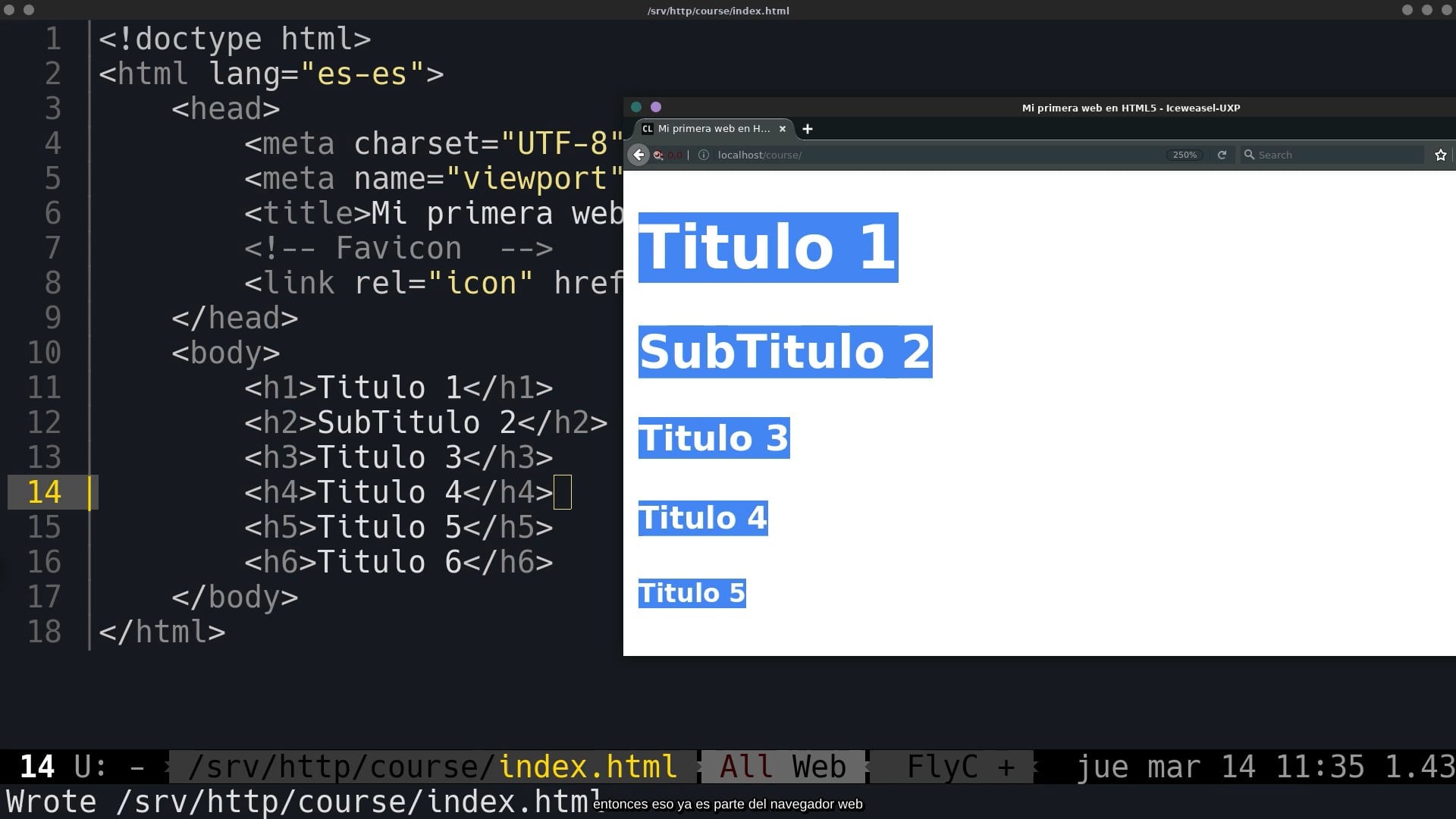
Task: Close the Mi primera web tab
Action: (783, 129)
